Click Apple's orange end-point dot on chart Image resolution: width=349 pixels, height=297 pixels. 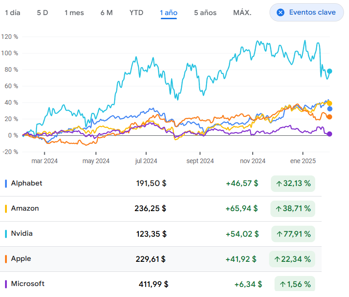[x=330, y=117]
